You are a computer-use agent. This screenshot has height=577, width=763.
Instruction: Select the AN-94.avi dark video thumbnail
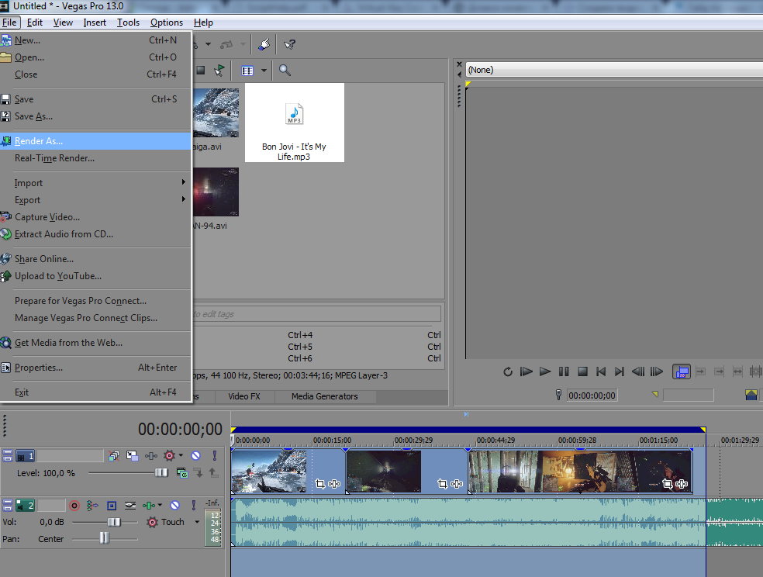pyautogui.click(x=216, y=192)
